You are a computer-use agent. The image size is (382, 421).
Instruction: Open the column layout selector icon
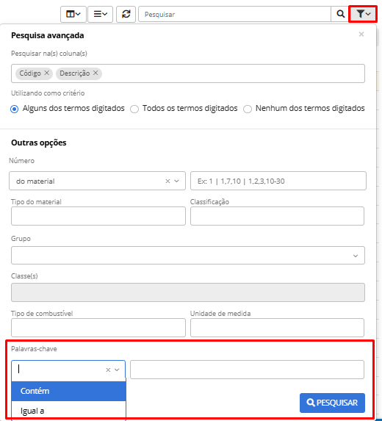(x=73, y=14)
